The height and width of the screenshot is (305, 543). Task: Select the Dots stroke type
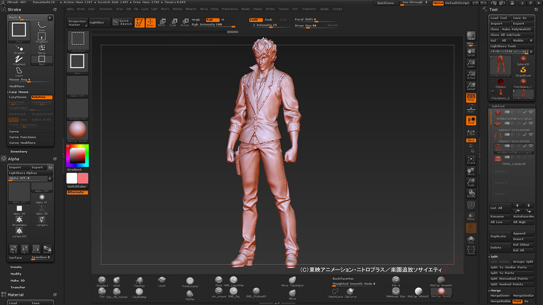(42, 26)
